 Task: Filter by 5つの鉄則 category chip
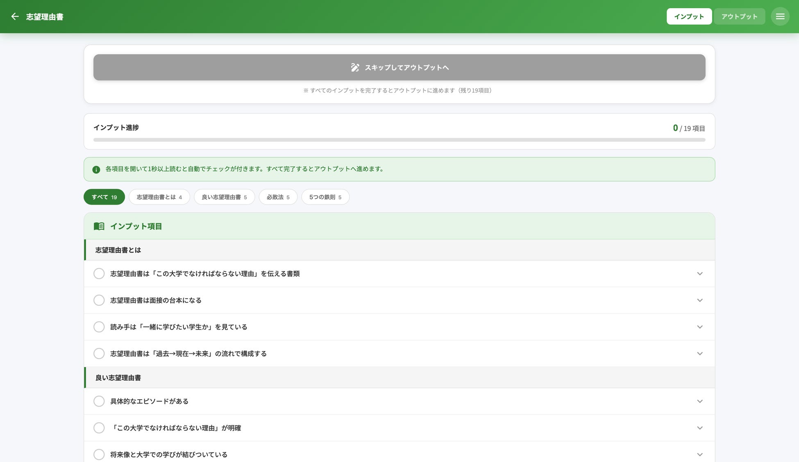pyautogui.click(x=325, y=197)
